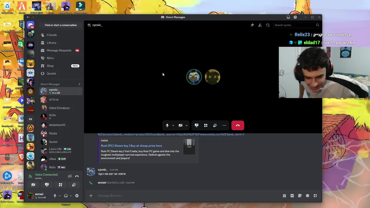This screenshot has height=208, width=370.
Task: Open Apps launcher icon in message bar
Action: coord(315,196)
